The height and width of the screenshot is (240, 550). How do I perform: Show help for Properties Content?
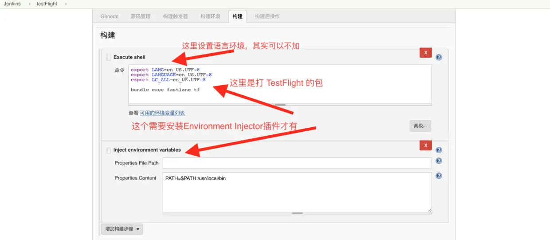(439, 176)
